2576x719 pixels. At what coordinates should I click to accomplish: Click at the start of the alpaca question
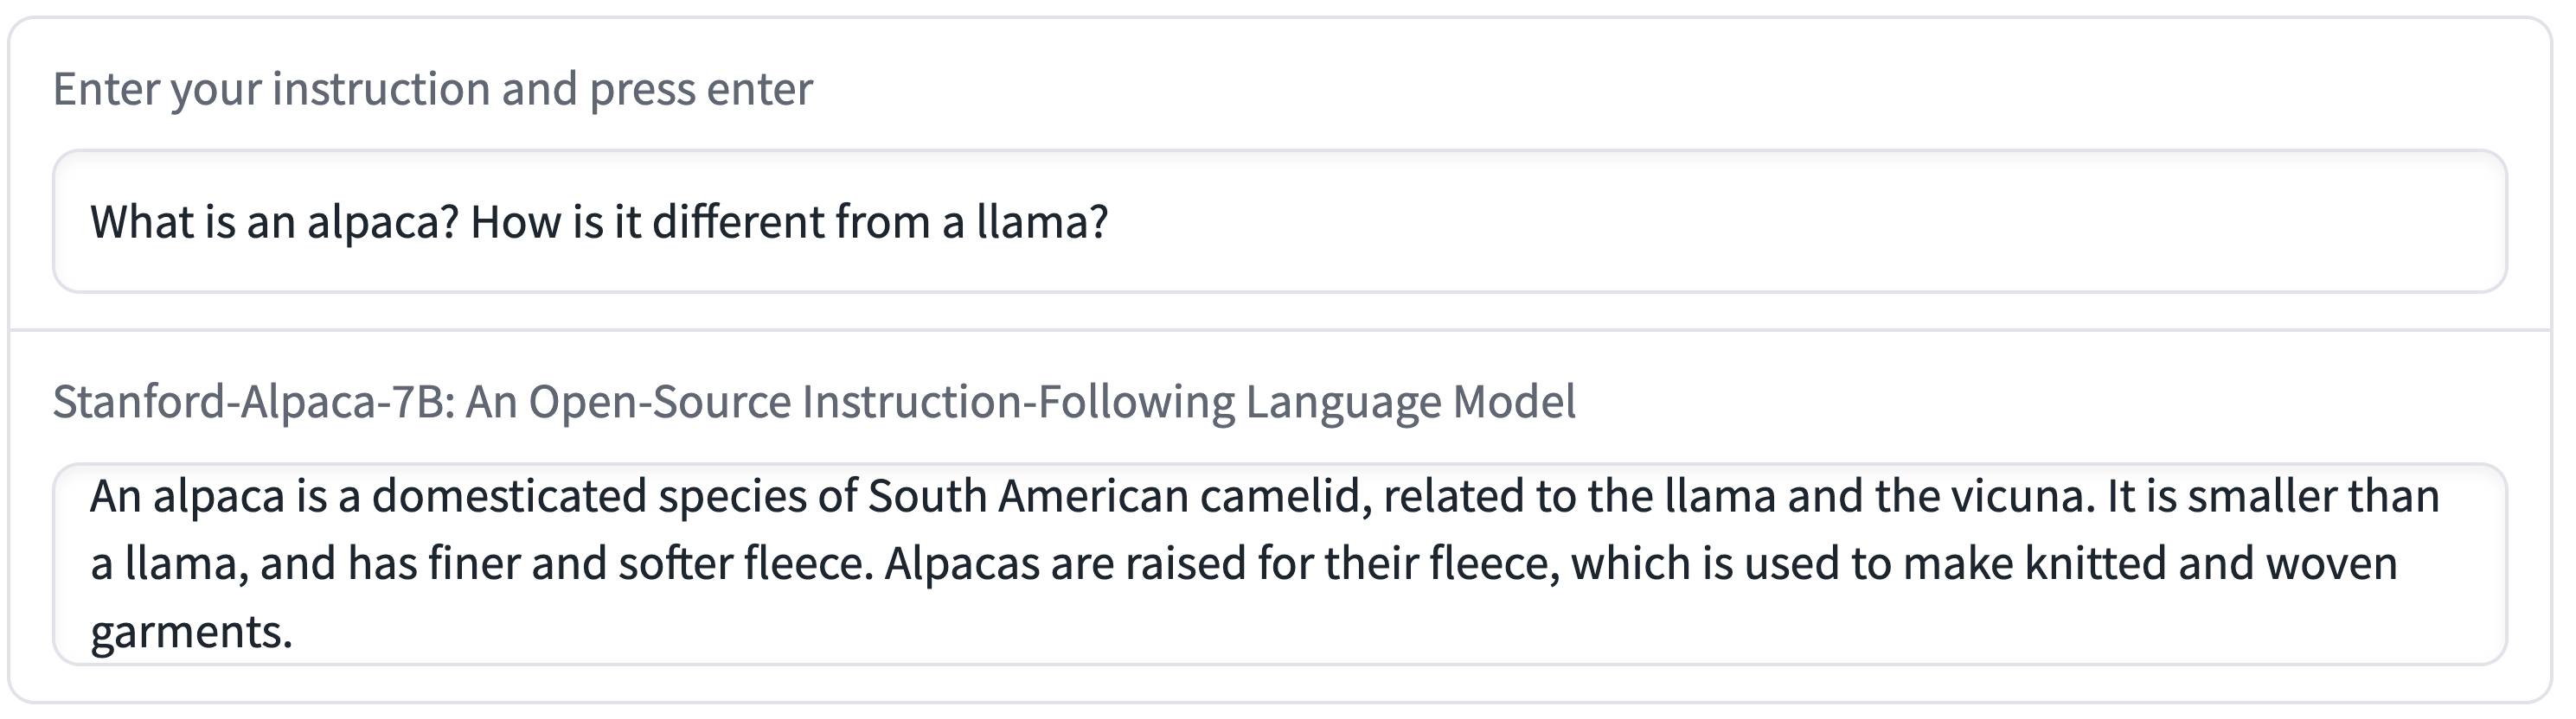(95, 222)
